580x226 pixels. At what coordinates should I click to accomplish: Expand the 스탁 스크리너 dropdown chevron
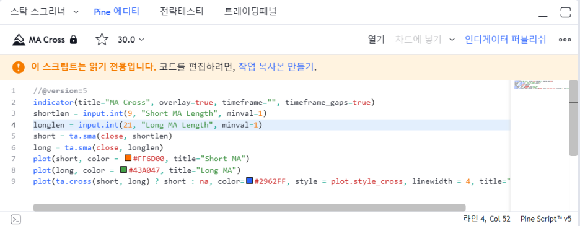(76, 12)
